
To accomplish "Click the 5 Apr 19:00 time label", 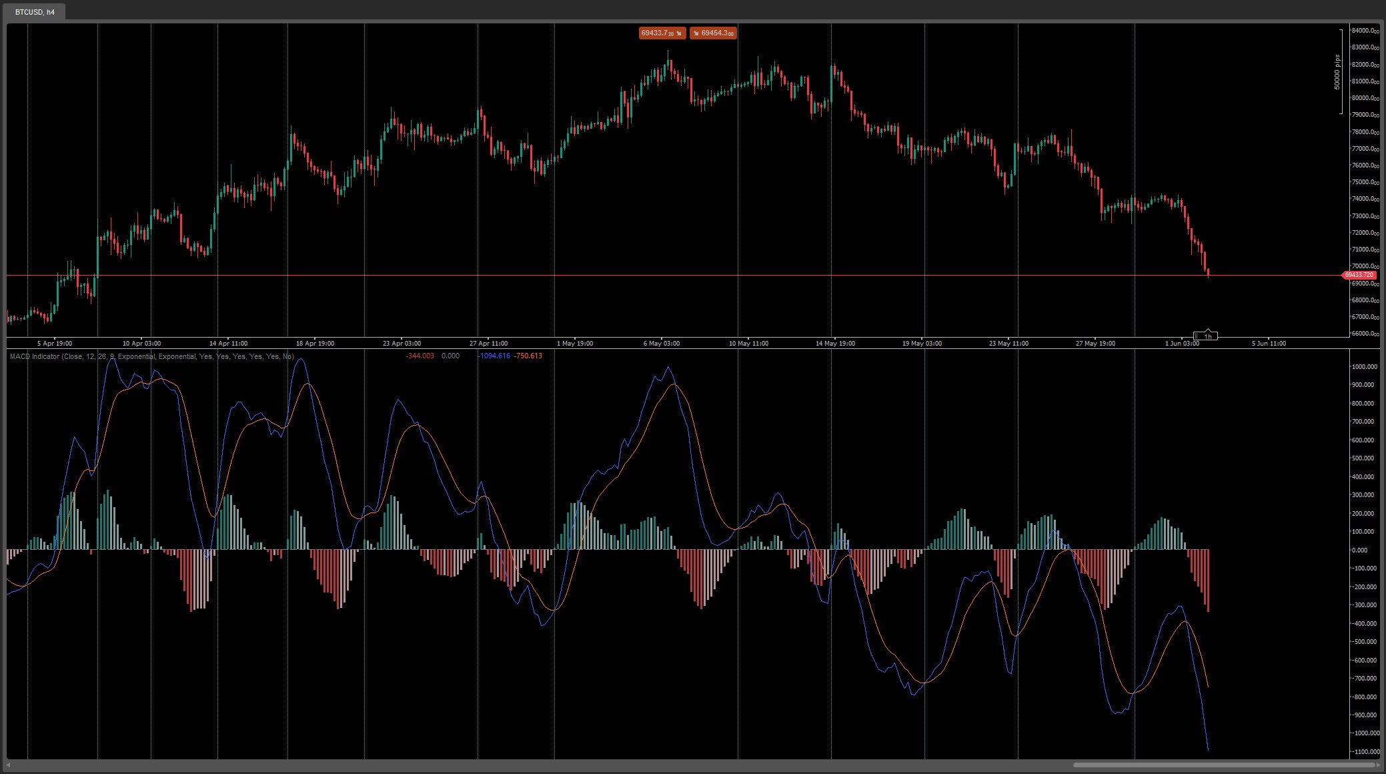I will [x=55, y=344].
